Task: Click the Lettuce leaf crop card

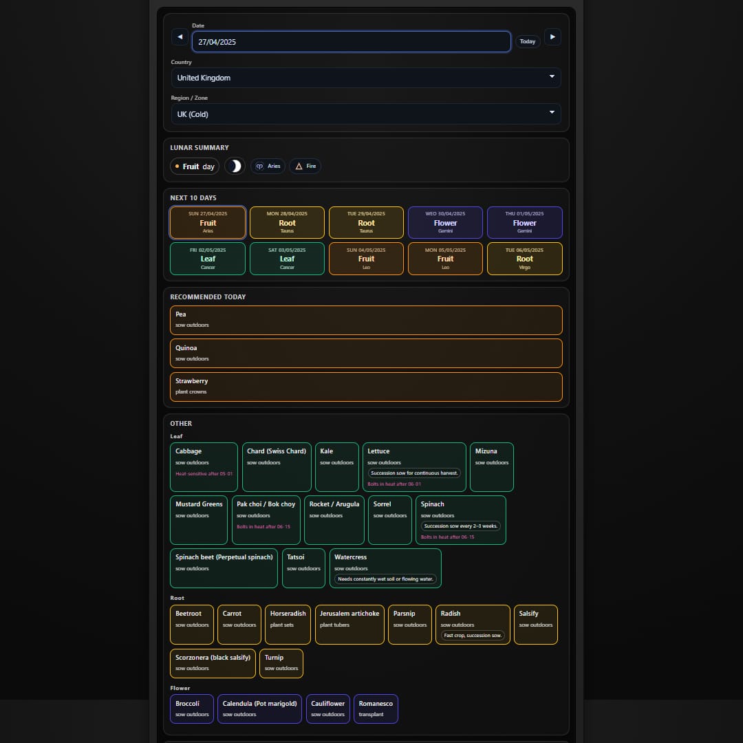Action: coord(413,467)
